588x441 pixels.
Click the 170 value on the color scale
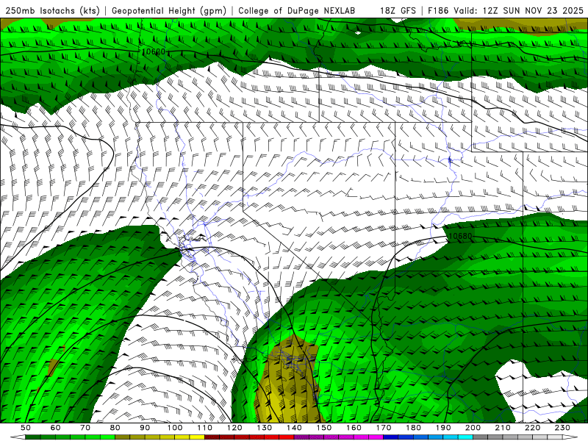pos(383,428)
